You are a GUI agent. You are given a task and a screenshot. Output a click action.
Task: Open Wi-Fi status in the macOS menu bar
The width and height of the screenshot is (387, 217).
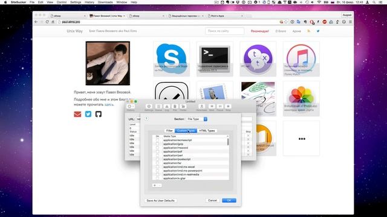(319, 2)
